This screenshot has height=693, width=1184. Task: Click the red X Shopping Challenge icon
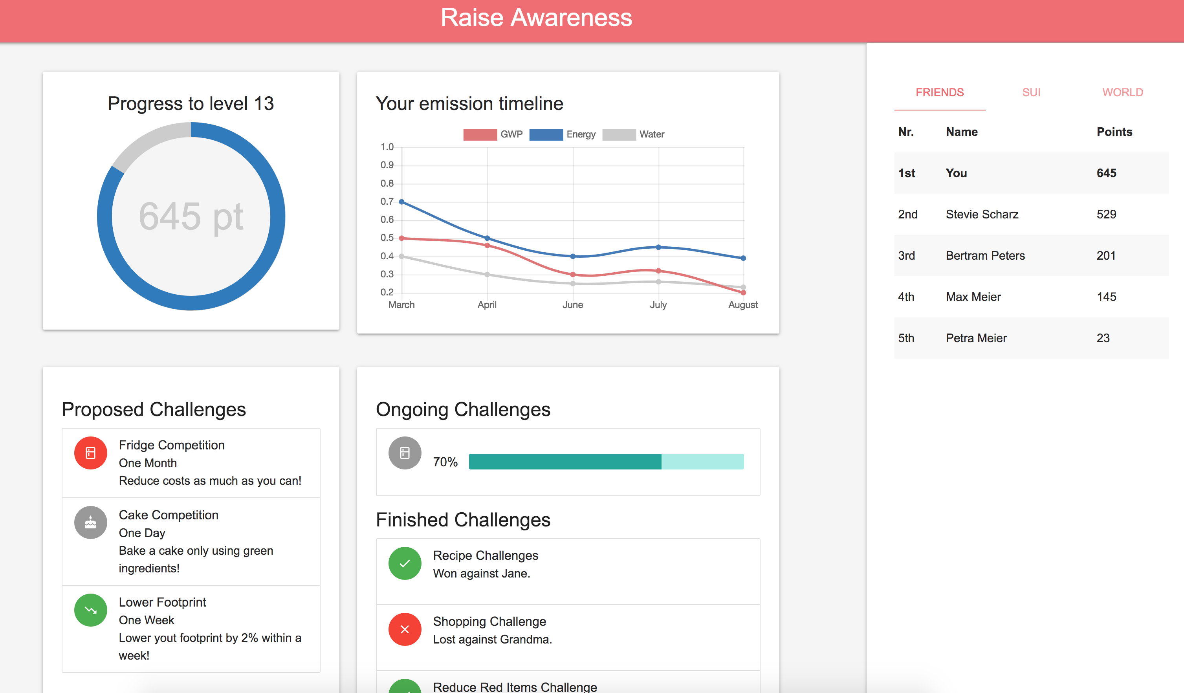coord(405,629)
